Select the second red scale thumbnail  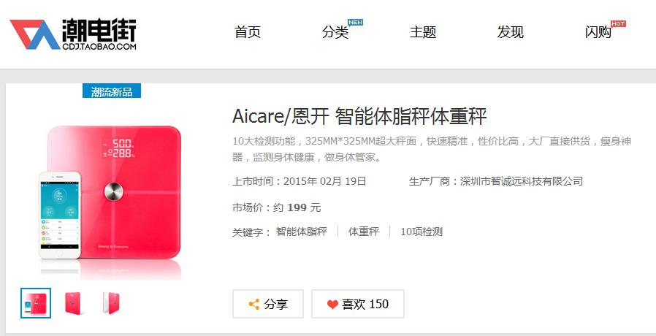point(73,303)
